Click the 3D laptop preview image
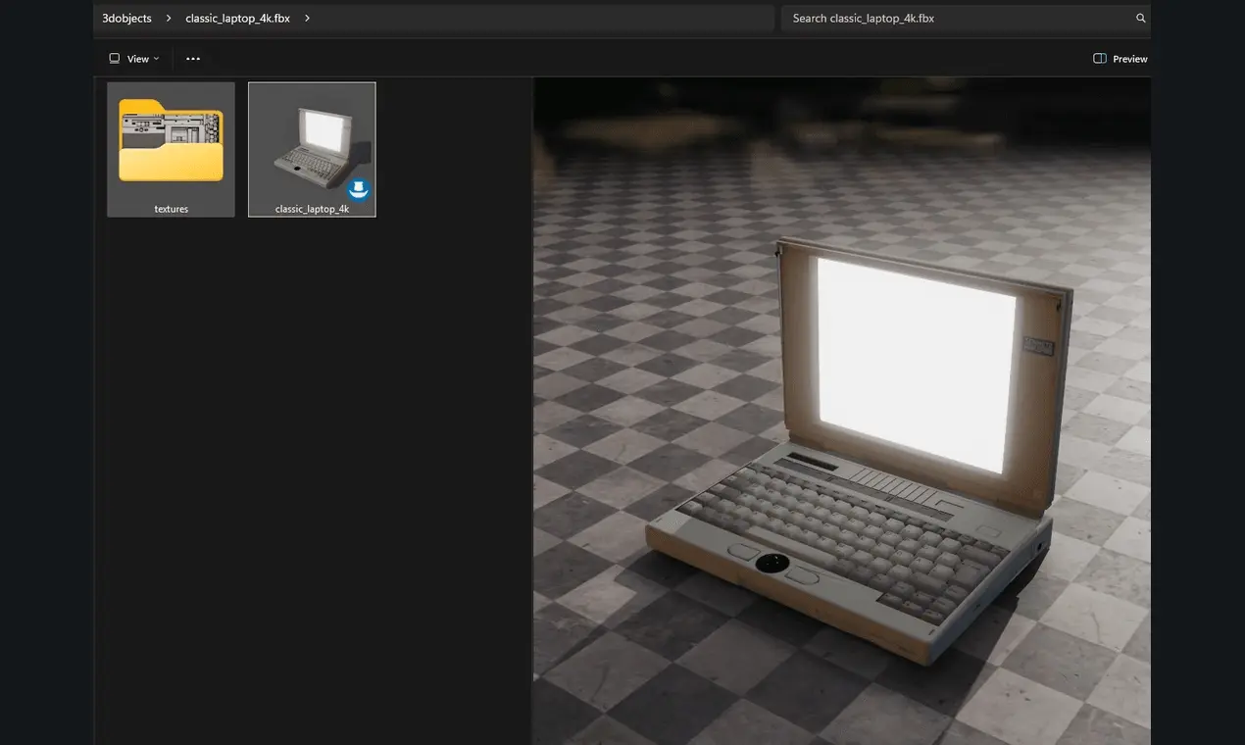 tap(842, 412)
